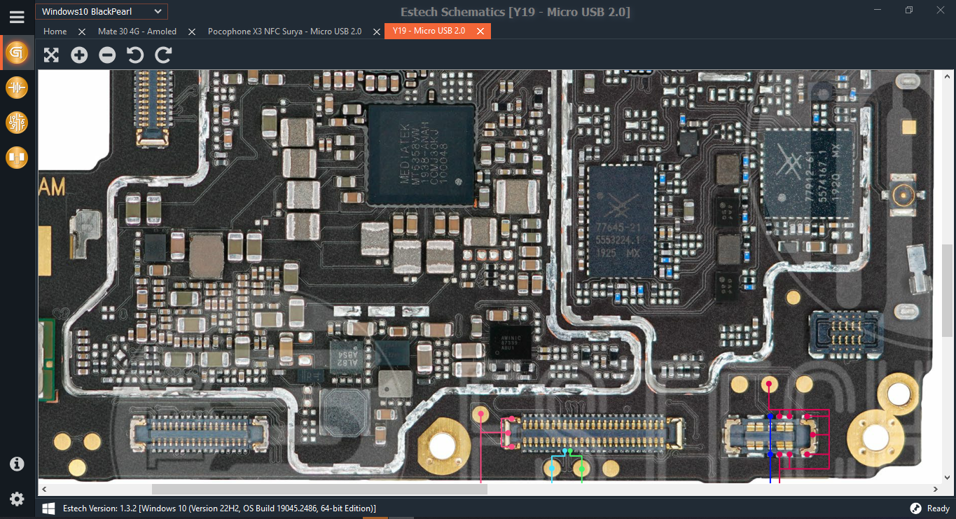Switch to the Home tab
Screen dimensions: 956x519
point(55,32)
